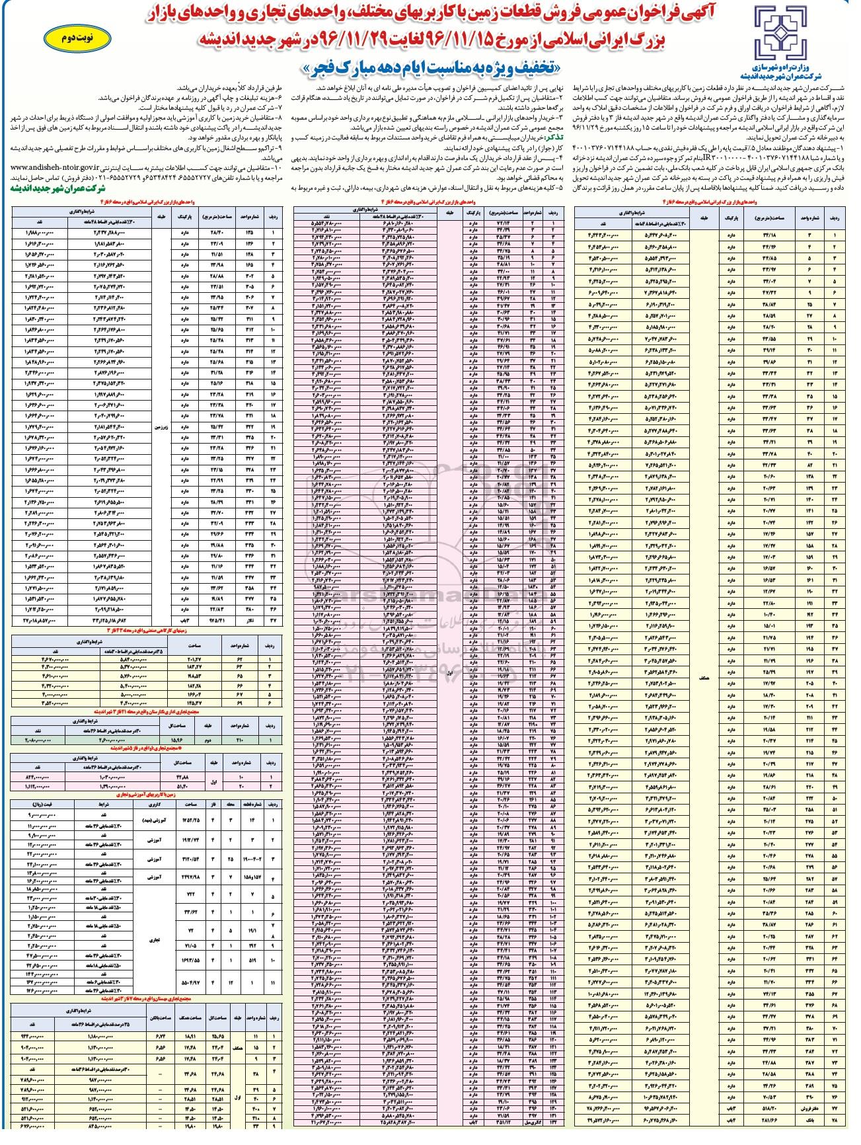The height and width of the screenshot is (1145, 861).
Task: Click «تالار» in row 37 of the left bazaar table
Action: (x=250, y=621)
